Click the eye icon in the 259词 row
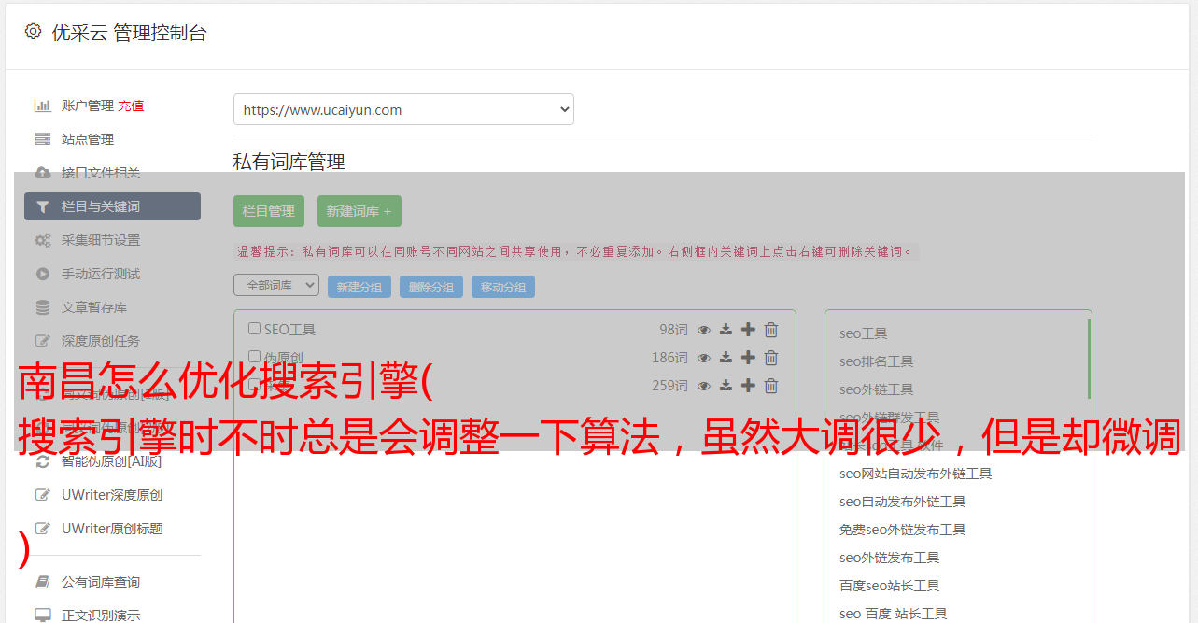The image size is (1198, 623). click(x=704, y=386)
